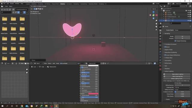Enable Ambient Occlusion checkbox

coord(165,44)
